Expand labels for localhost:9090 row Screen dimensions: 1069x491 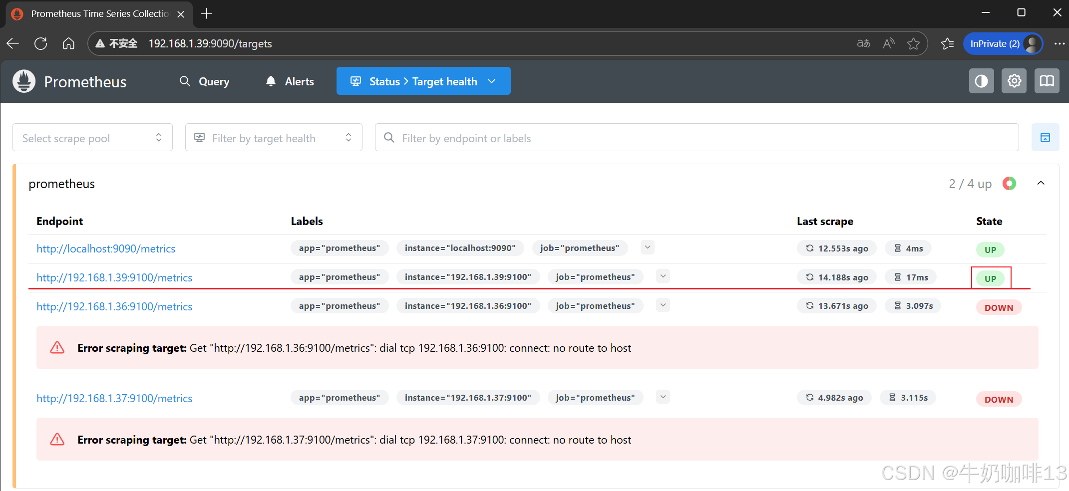coord(647,247)
